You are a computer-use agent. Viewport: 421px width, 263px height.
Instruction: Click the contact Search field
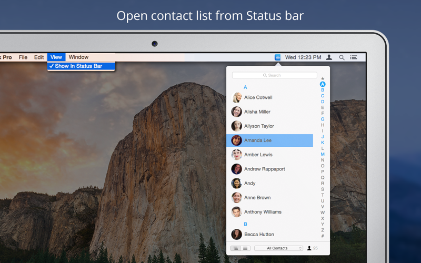274,75
